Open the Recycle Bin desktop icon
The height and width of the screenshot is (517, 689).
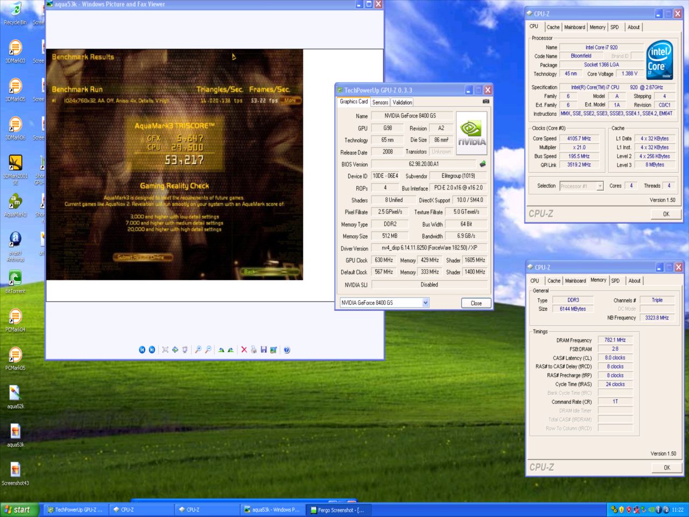pos(16,14)
